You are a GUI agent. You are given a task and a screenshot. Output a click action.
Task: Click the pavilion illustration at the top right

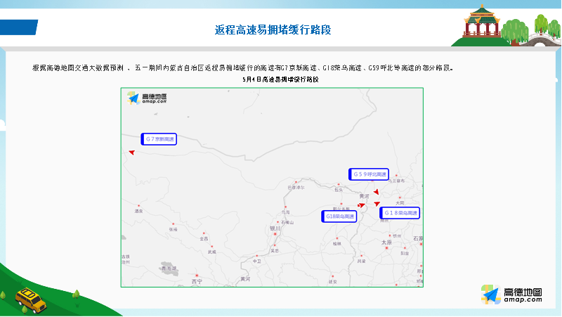[x=482, y=21]
